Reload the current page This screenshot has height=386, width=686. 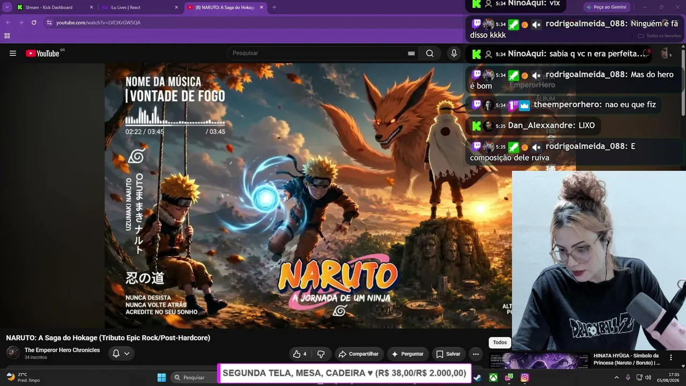pyautogui.click(x=34, y=23)
